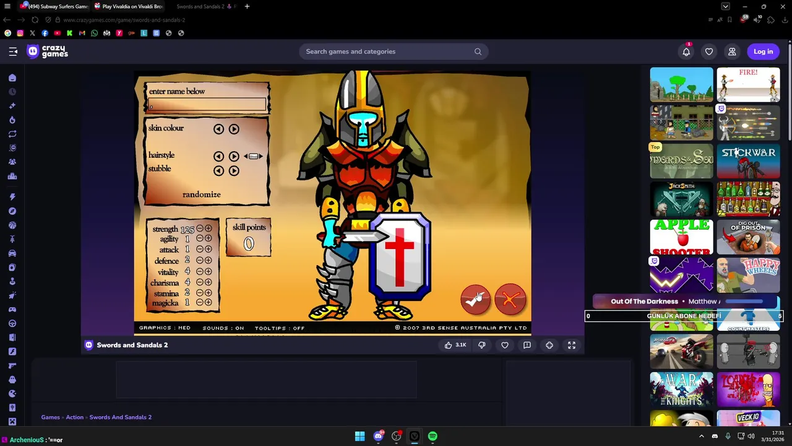Open favorites heart in the header
The width and height of the screenshot is (792, 446).
tap(709, 51)
